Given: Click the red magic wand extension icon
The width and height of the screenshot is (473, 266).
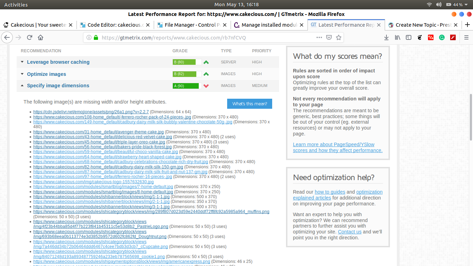Looking at the screenshot, I should [453, 37].
